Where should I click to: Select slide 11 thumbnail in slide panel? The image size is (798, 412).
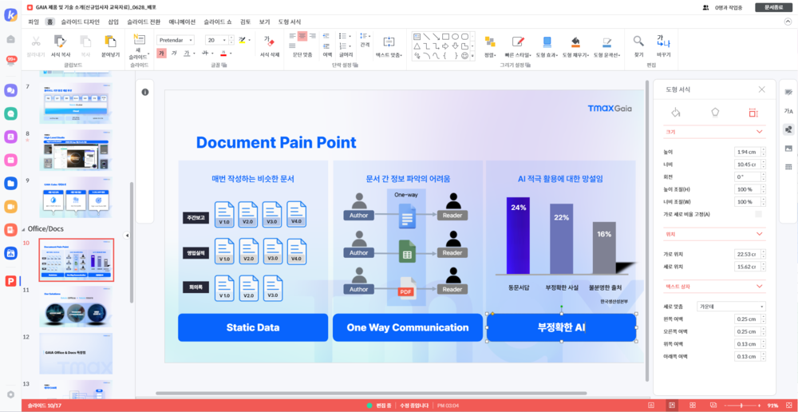point(76,306)
